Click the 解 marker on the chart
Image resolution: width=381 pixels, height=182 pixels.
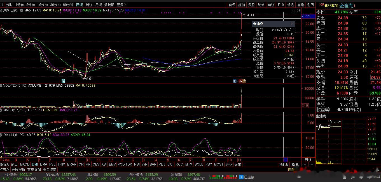pos(64,81)
